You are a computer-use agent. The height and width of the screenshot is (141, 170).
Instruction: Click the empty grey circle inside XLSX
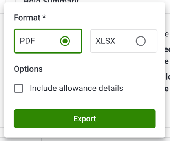coord(141,41)
